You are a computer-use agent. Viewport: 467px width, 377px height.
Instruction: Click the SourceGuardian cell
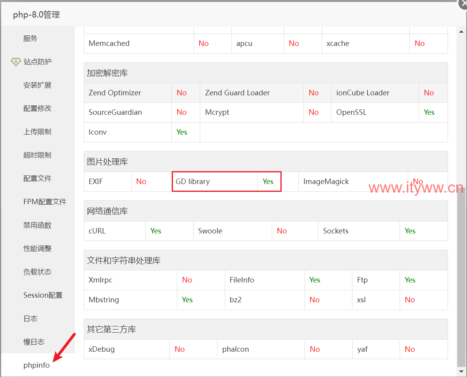pyautogui.click(x=128, y=112)
